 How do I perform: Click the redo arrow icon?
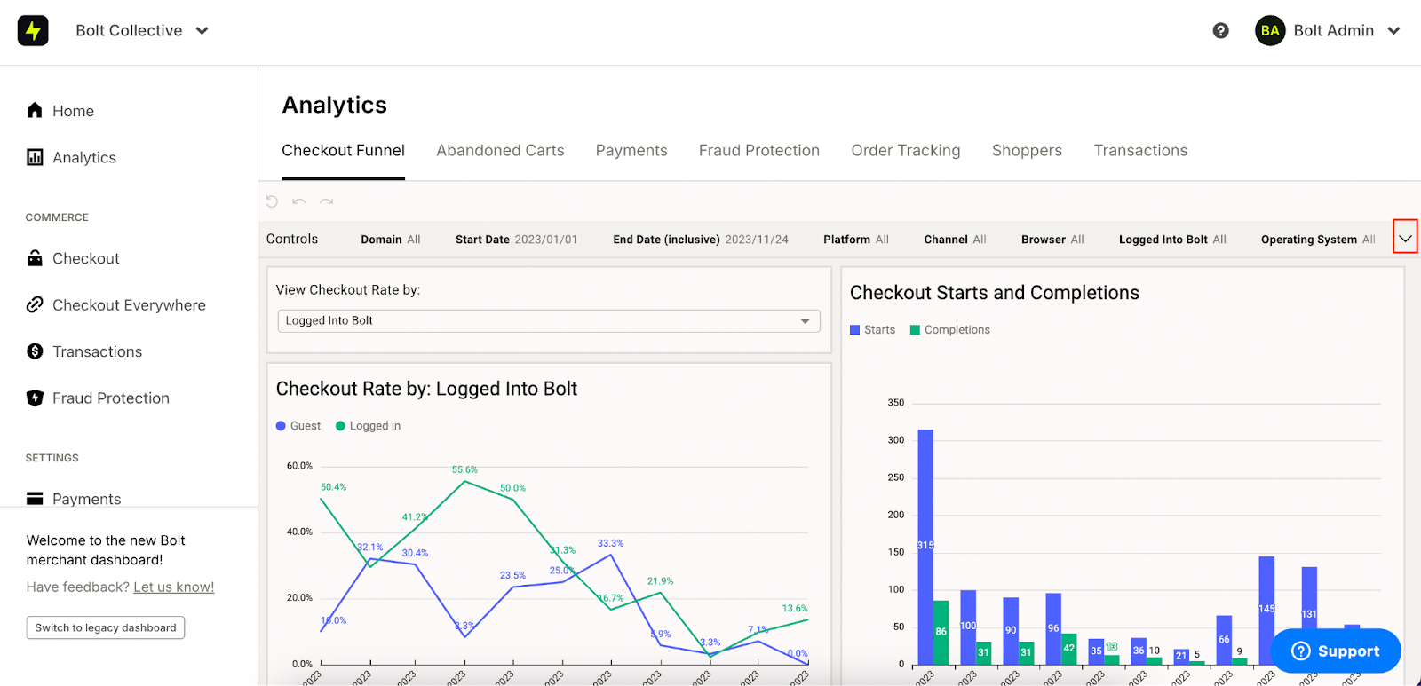(327, 201)
